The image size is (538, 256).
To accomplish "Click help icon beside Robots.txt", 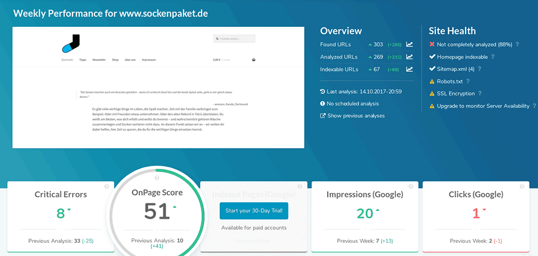I will [468, 82].
